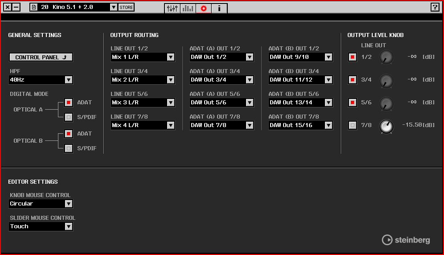Click the Steinberg logo

coord(406,240)
